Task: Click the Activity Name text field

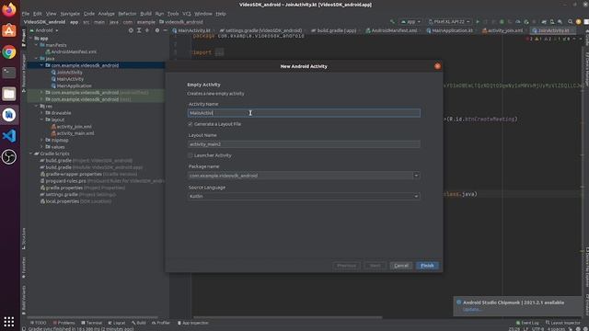Action: pyautogui.click(x=304, y=113)
